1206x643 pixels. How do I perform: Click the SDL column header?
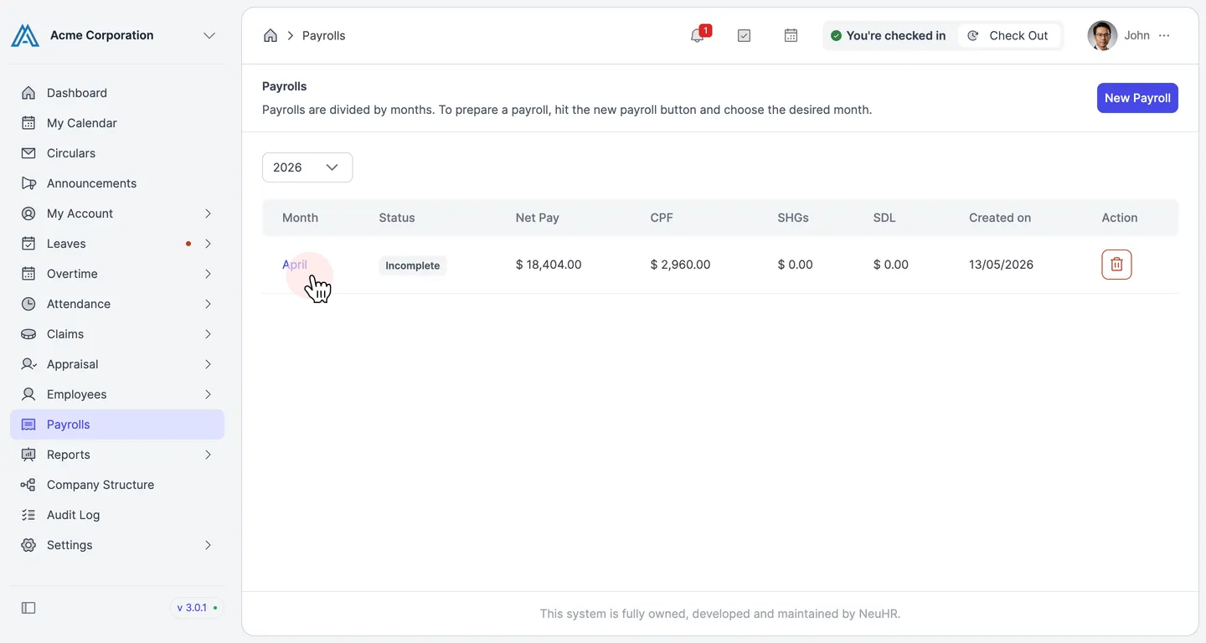point(884,218)
